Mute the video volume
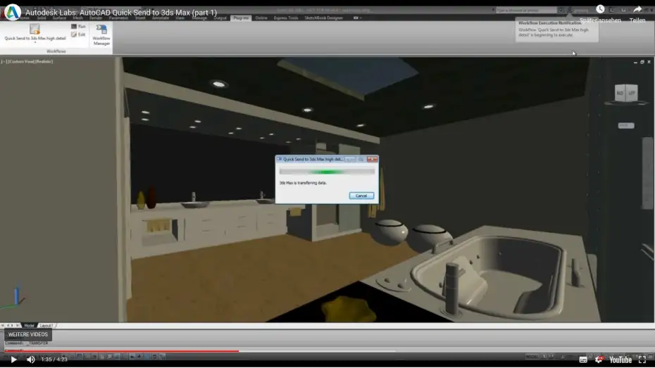655x368 pixels. coord(31,360)
